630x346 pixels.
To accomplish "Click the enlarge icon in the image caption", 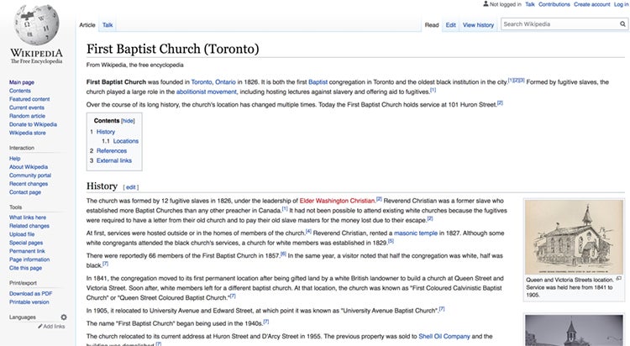I will point(618,278).
